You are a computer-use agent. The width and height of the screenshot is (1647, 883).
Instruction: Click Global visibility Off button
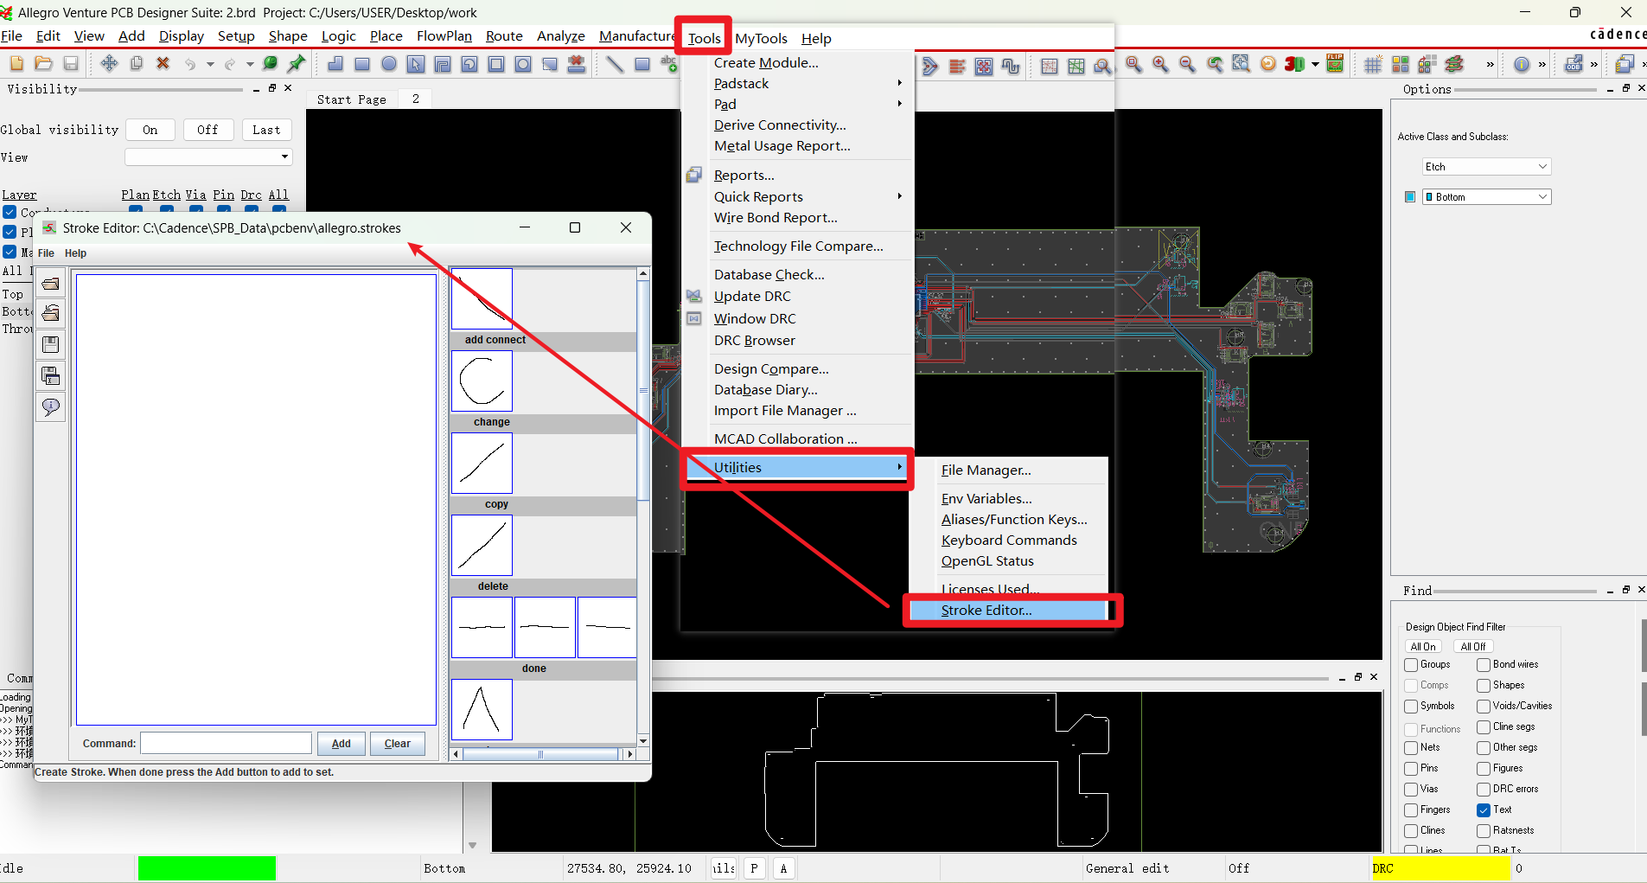(x=207, y=130)
